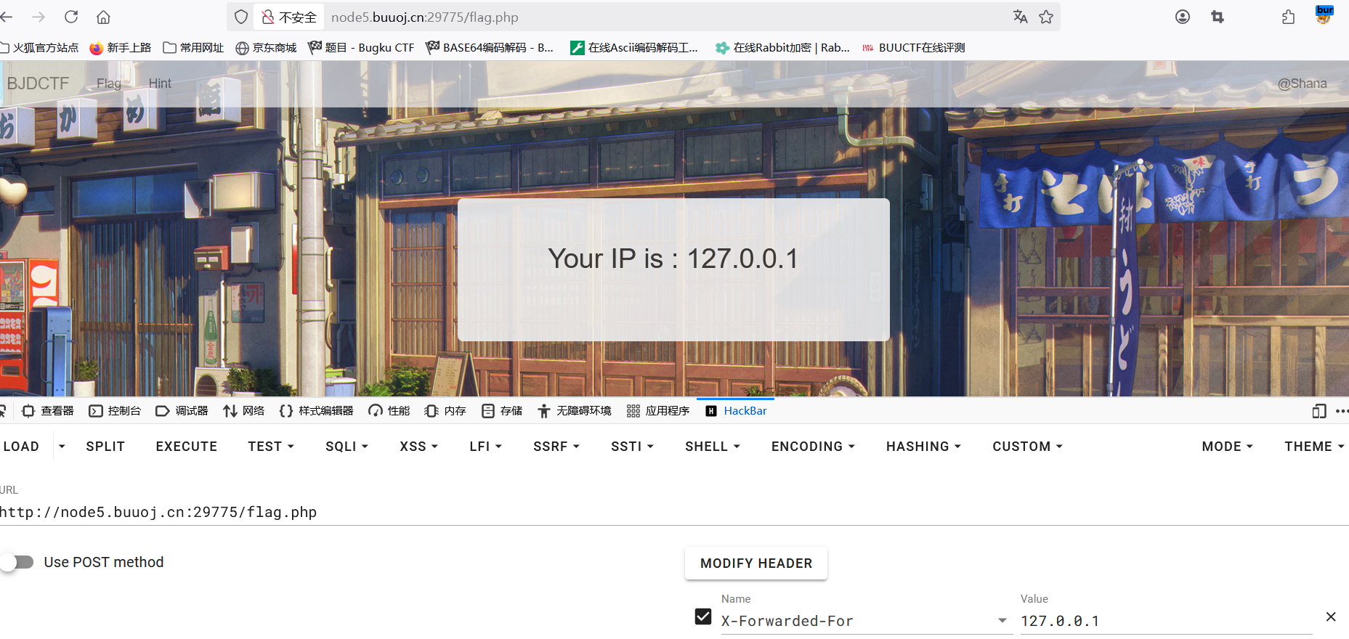Open the 无障碍环境 accessibility tab
This screenshot has height=639, width=1349.
tap(575, 411)
